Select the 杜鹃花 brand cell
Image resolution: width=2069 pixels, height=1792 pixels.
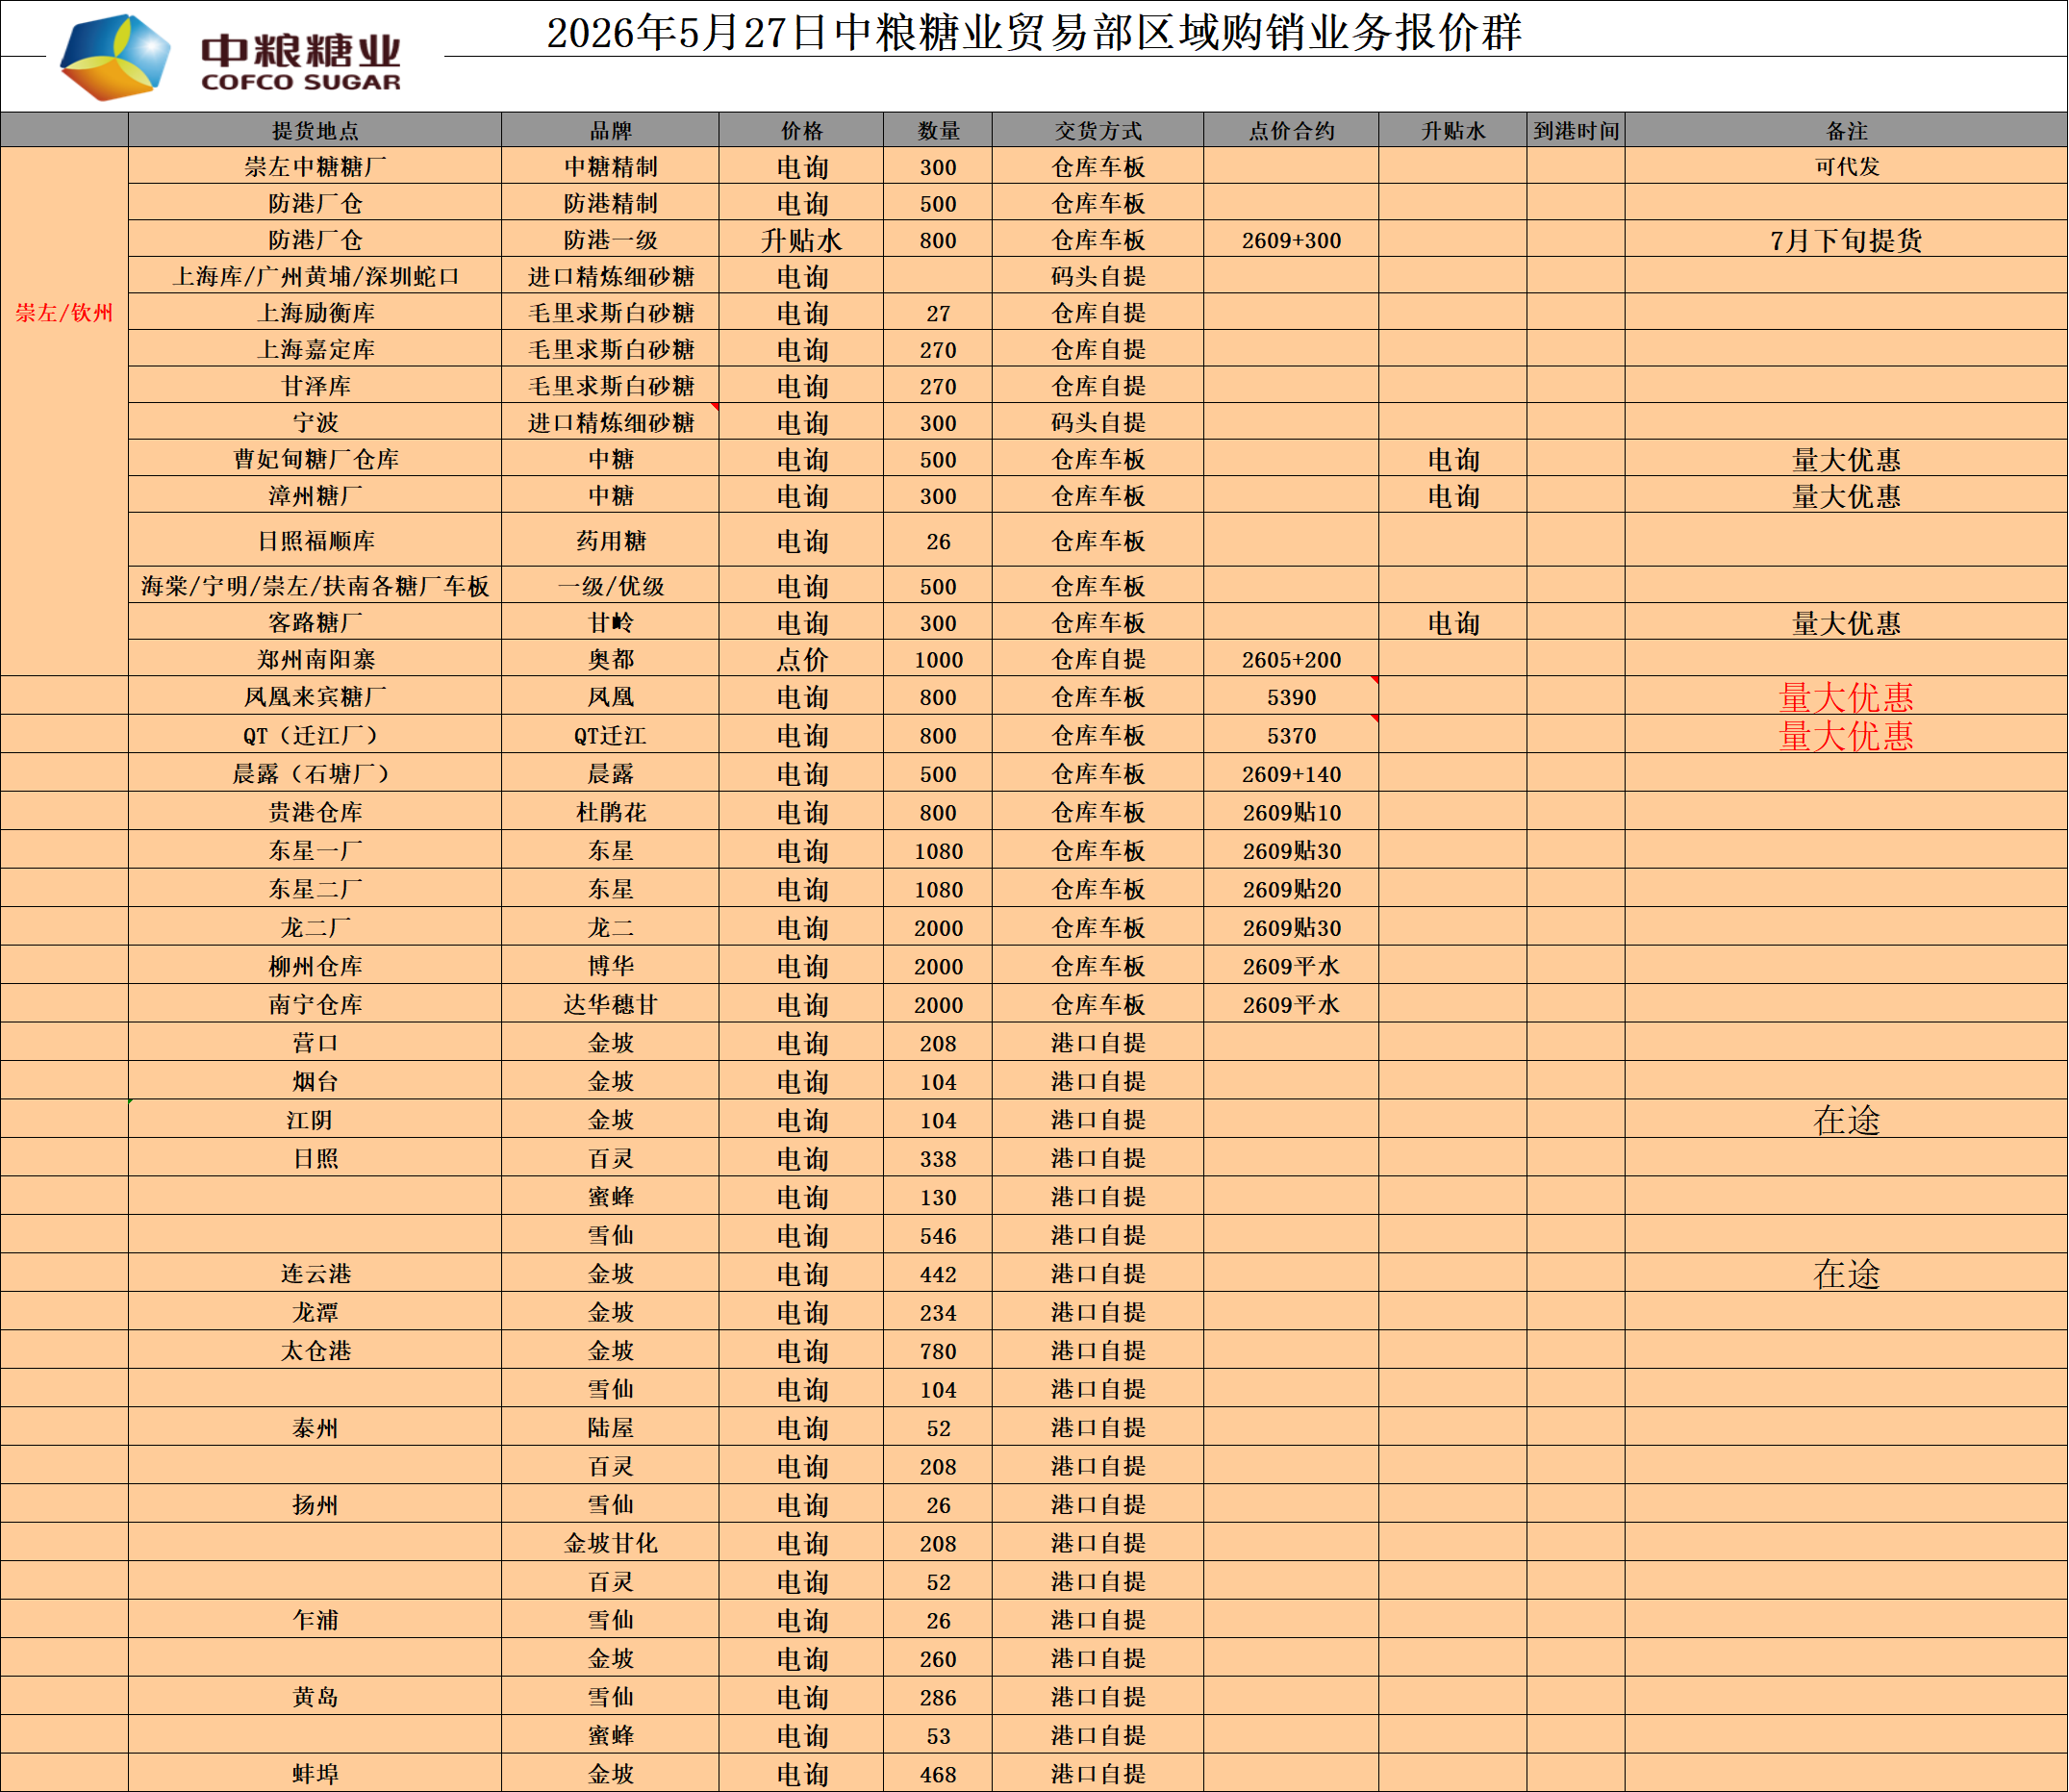click(610, 812)
